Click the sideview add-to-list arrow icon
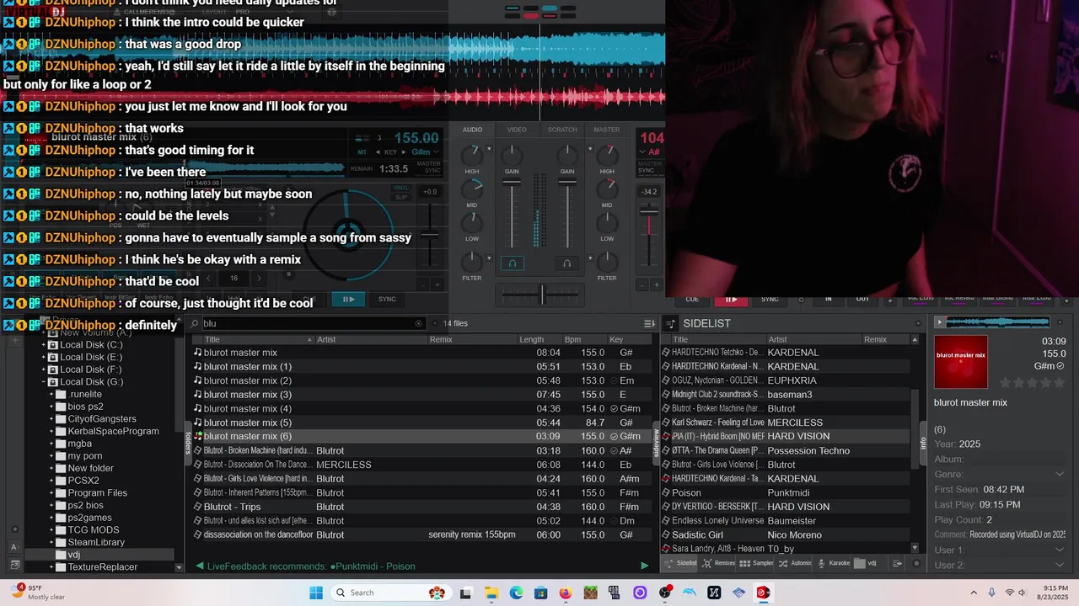Image resolution: width=1079 pixels, height=606 pixels. [897, 563]
